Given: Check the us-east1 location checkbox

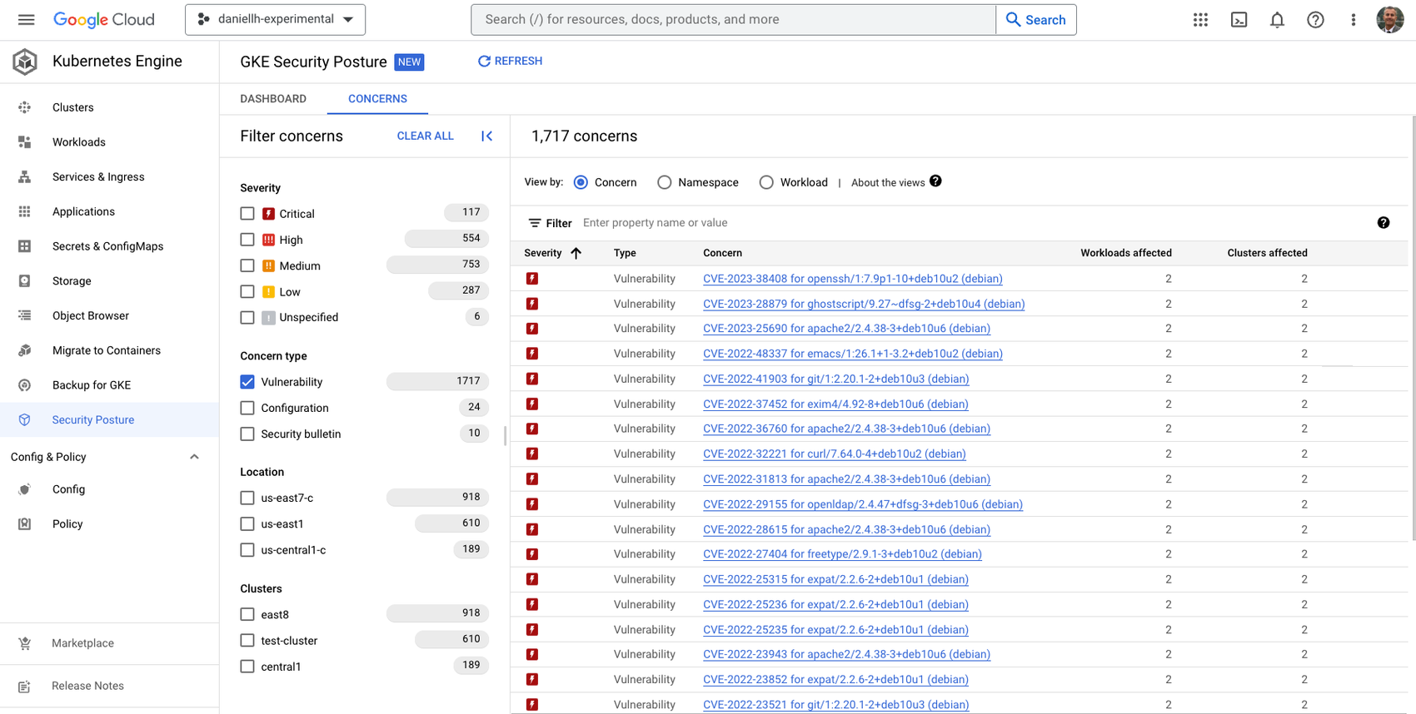Looking at the screenshot, I should pos(247,524).
